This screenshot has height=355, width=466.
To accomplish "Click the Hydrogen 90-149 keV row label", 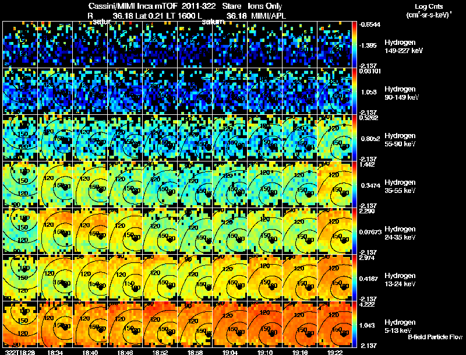I will pyautogui.click(x=402, y=93).
